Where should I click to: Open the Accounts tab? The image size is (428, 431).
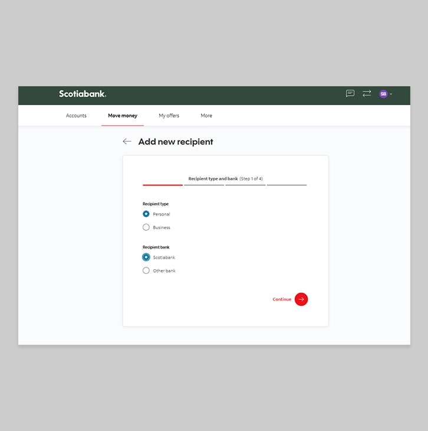(76, 116)
